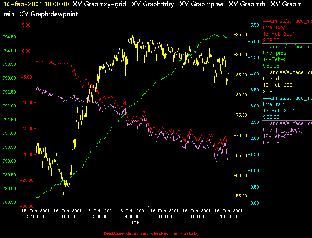Click the cyan "0.00" rain axis label
312x238 pixels.
[x=255, y=203]
